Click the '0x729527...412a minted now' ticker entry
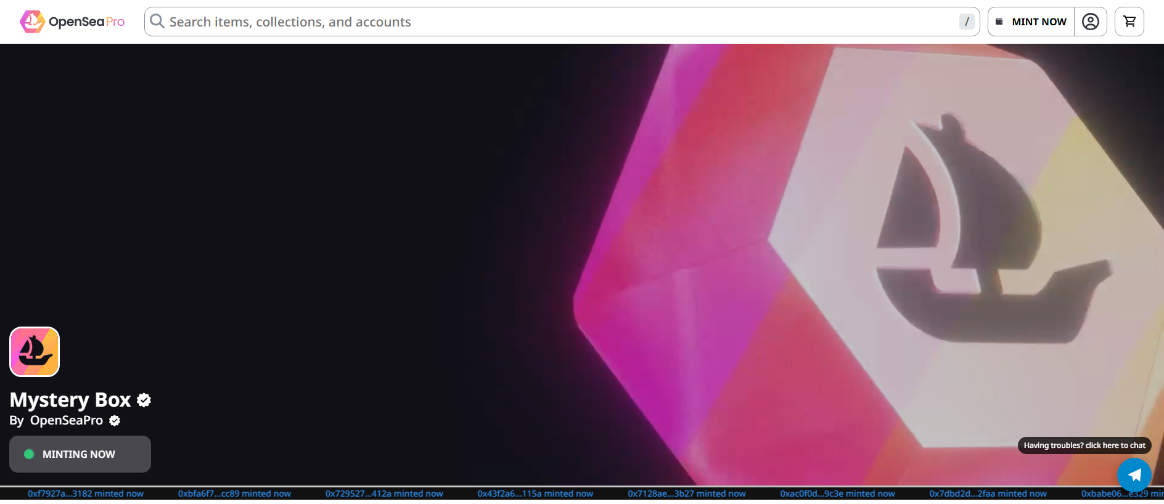Viewport: 1164px width, 504px height. coord(384,494)
